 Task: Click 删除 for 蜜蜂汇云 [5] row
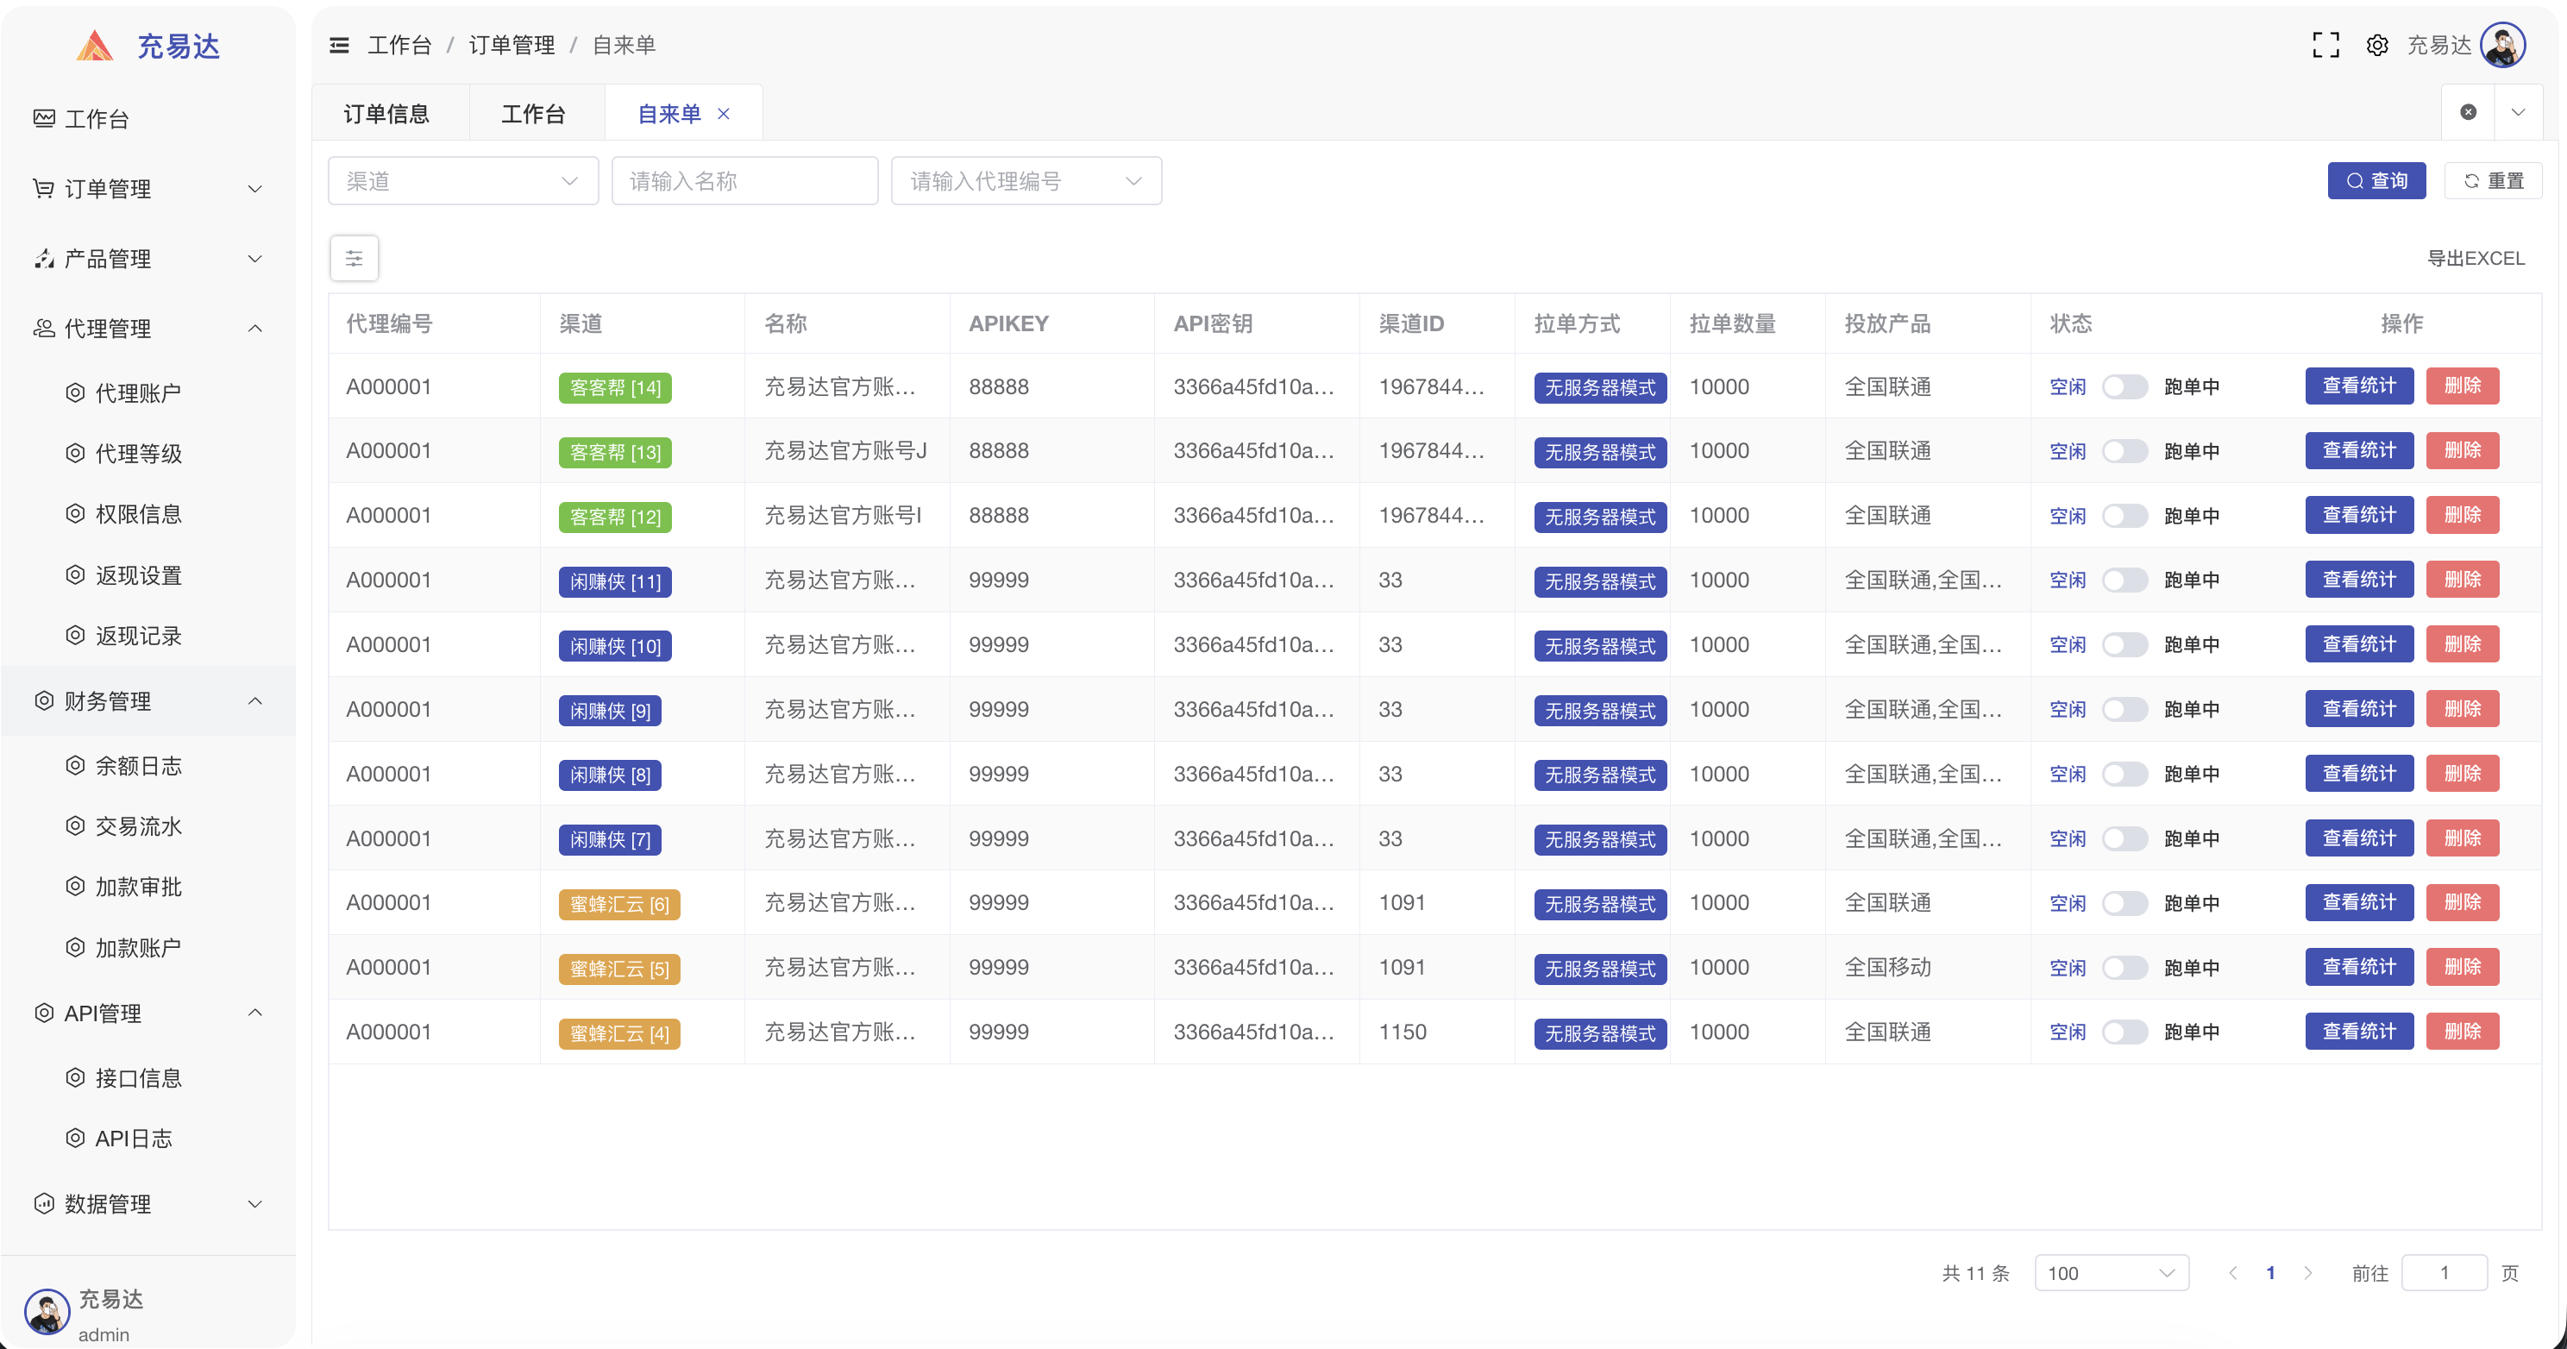(x=2463, y=966)
